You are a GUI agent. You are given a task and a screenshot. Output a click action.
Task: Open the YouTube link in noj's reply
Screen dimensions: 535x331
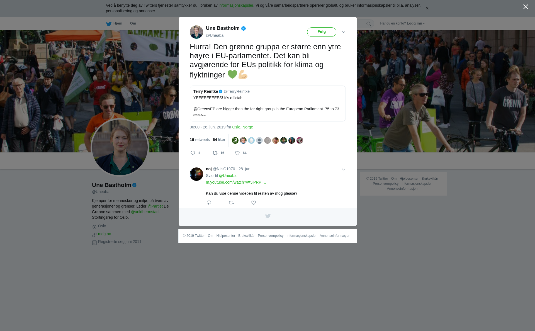point(236,182)
